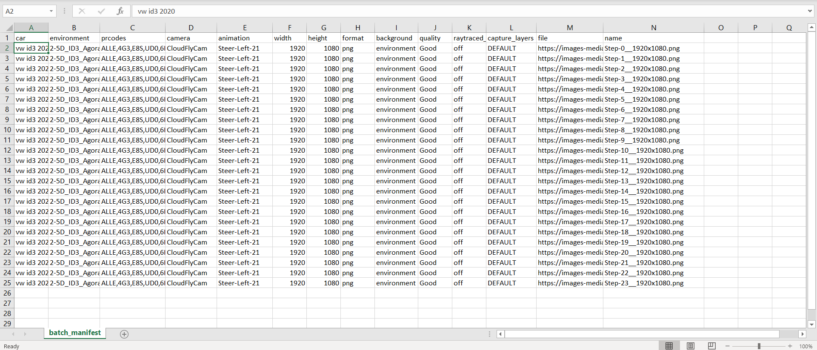Click 'Good' quality cell in row 8
The image size is (817, 350).
click(x=435, y=109)
